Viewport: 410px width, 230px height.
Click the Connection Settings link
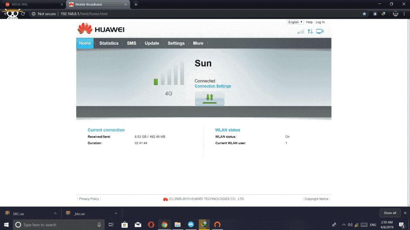(x=213, y=86)
